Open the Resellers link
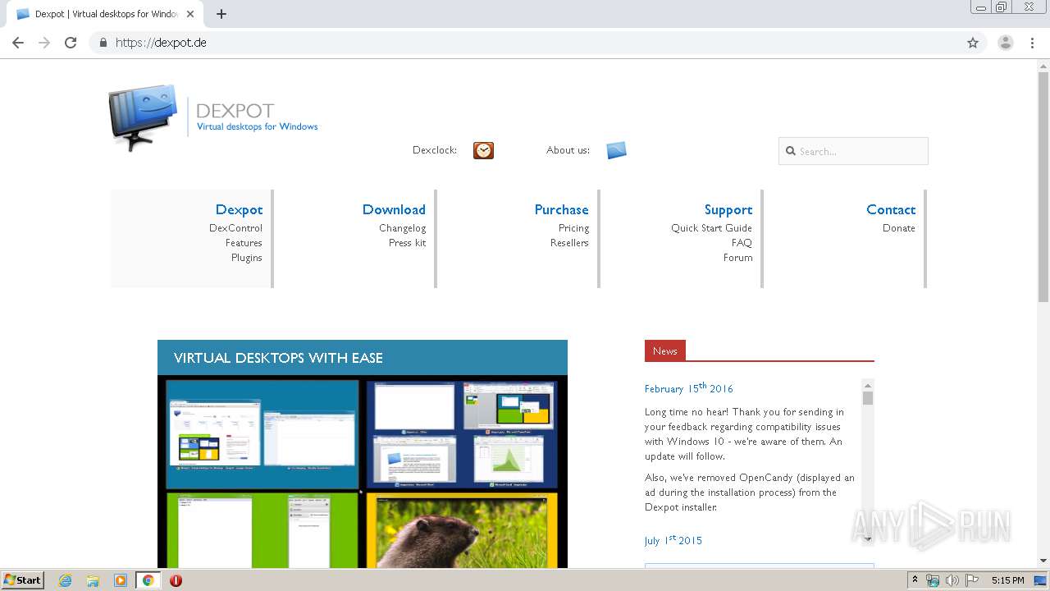 click(x=569, y=243)
